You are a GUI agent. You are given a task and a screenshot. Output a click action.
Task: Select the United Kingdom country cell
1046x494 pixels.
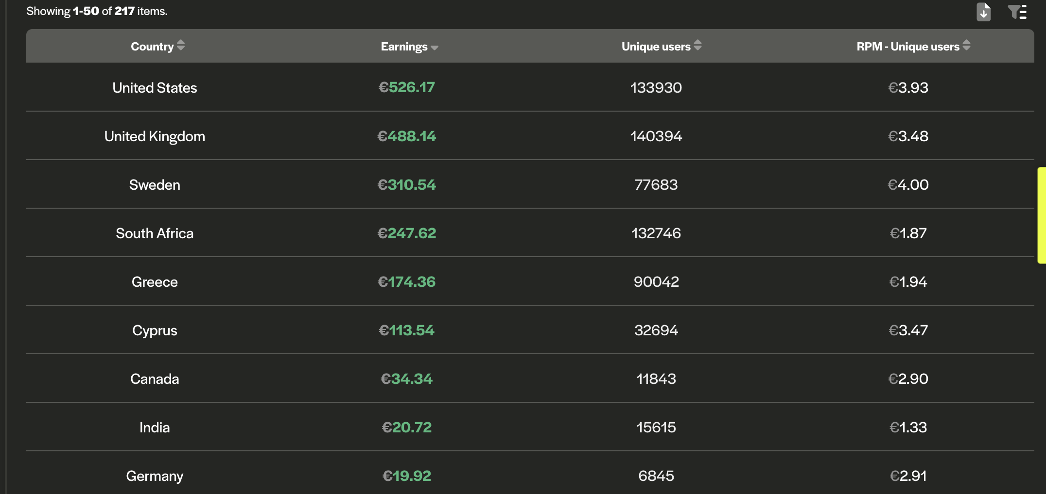pos(155,136)
